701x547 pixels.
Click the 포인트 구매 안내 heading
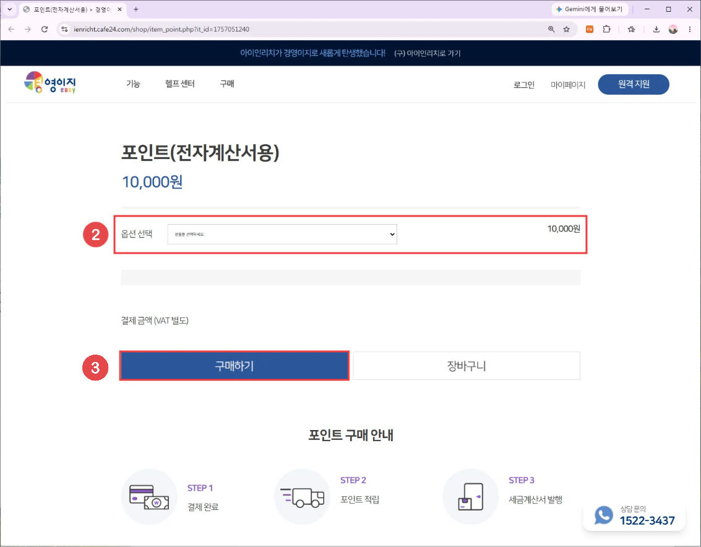351,435
